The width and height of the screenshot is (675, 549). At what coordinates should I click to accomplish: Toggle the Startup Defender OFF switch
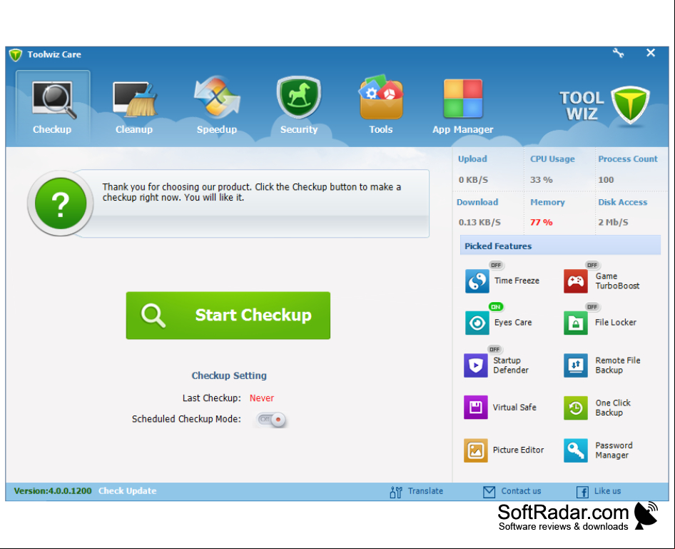coord(494,350)
